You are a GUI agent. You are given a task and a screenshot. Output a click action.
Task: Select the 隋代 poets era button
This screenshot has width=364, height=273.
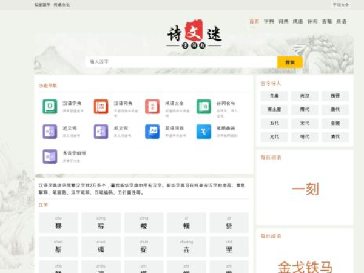pos(305,109)
